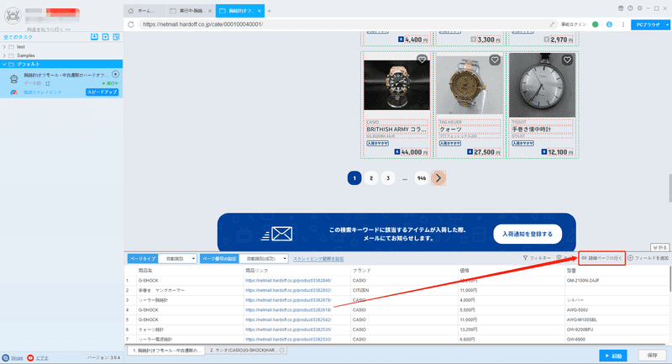
Task: Close the 実行中 tab with its X
Action: tap(209, 11)
